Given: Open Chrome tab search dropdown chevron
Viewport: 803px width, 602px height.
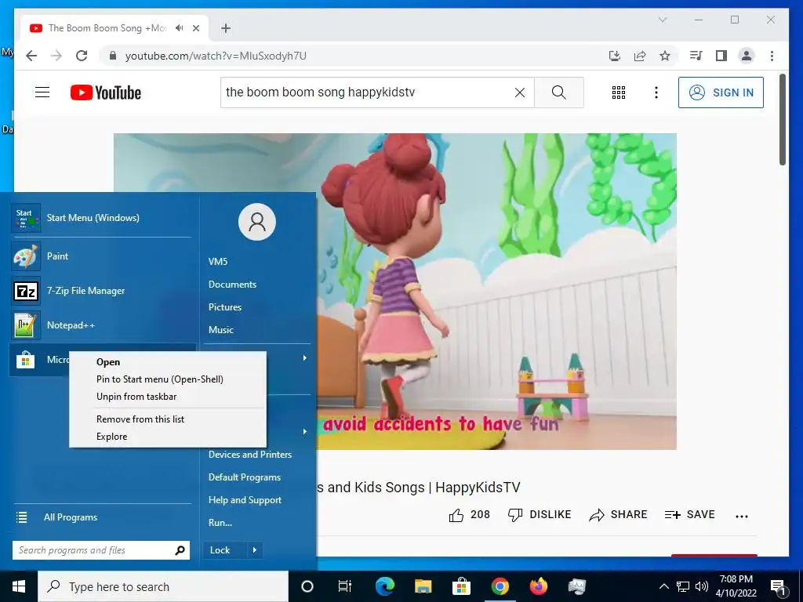Looking at the screenshot, I should 662,20.
